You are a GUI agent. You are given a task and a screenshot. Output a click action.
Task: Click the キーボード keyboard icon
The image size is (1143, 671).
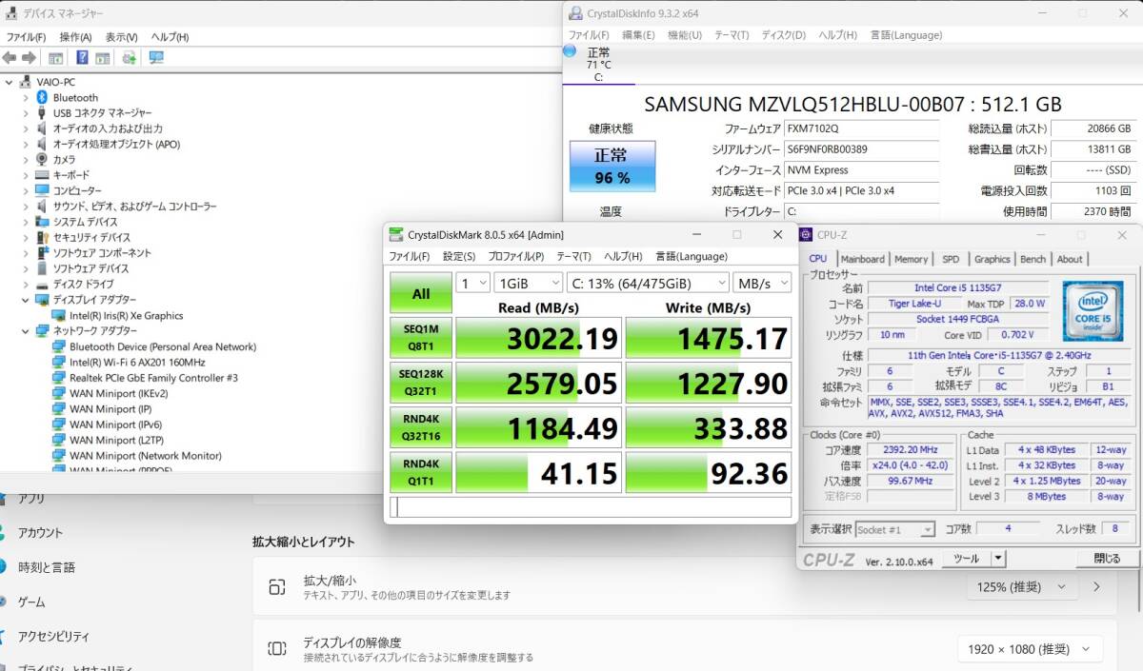pos(42,175)
